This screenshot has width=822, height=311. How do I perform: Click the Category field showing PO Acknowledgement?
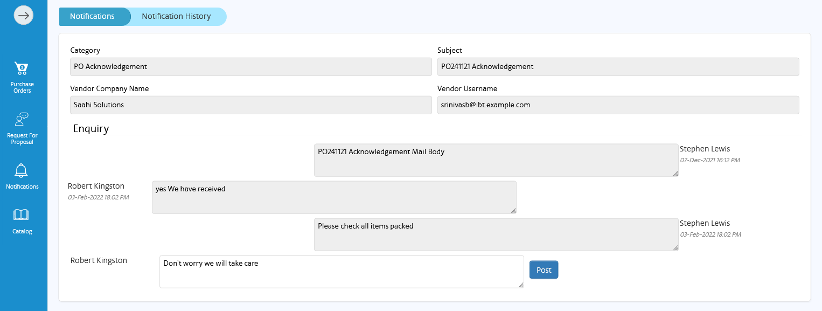250,67
